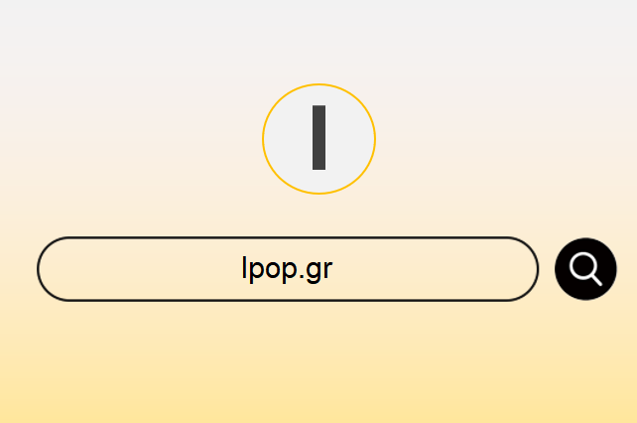The width and height of the screenshot is (637, 423).
Task: Run the lpop.gr query via search icon
Action: [585, 269]
